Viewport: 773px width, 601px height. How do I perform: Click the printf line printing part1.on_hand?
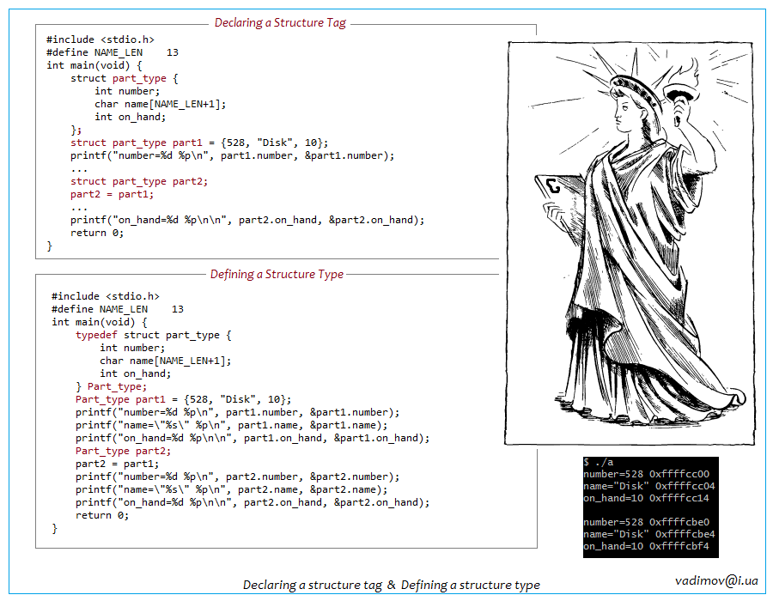[253, 439]
